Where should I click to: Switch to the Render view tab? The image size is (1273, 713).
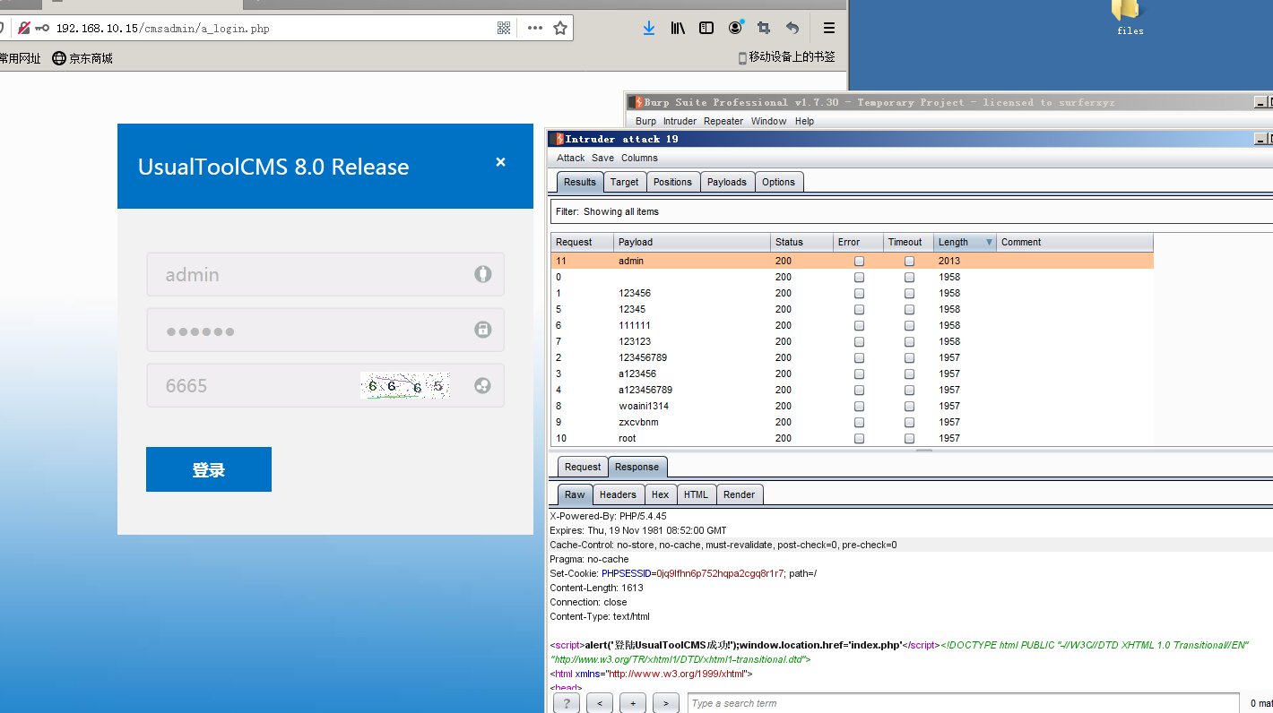click(x=739, y=494)
